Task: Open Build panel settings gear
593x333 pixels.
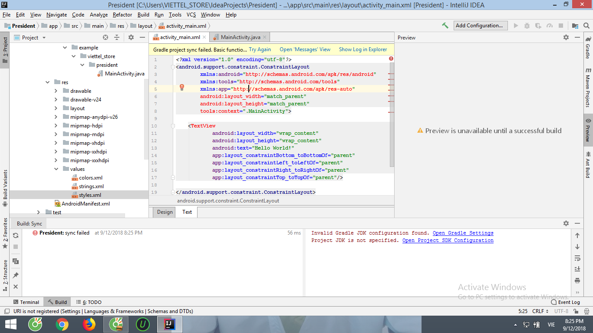Action: [566, 223]
